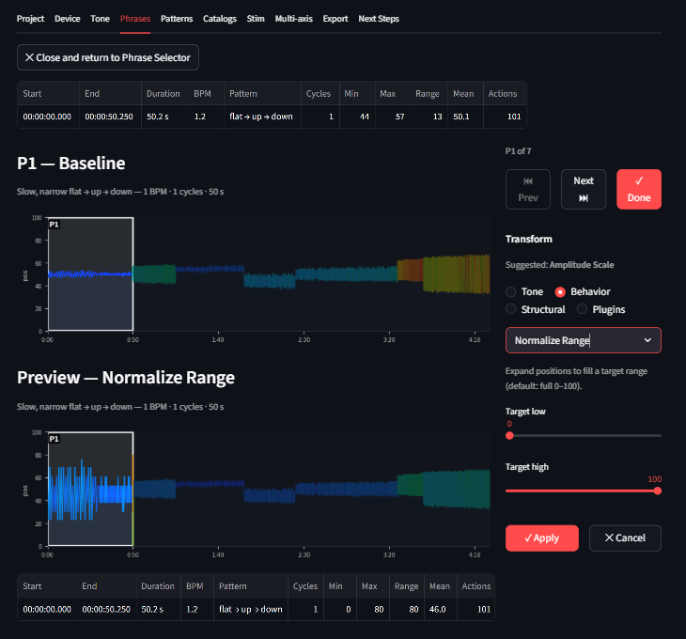Switch to the Export tab
Image resolution: width=686 pixels, height=639 pixels.
coord(335,19)
